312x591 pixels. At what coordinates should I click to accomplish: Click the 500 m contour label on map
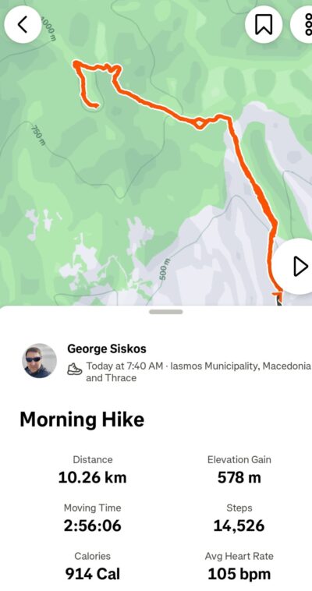point(165,269)
